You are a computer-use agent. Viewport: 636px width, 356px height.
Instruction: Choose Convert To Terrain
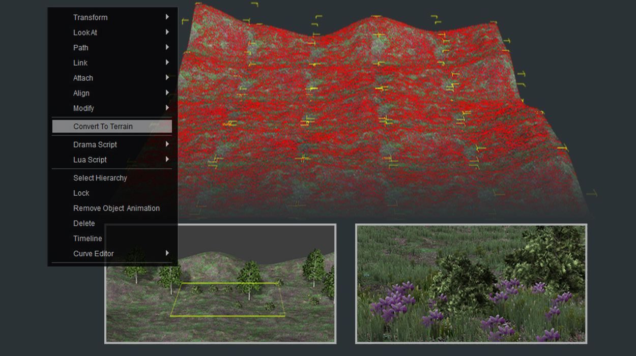[x=112, y=127]
